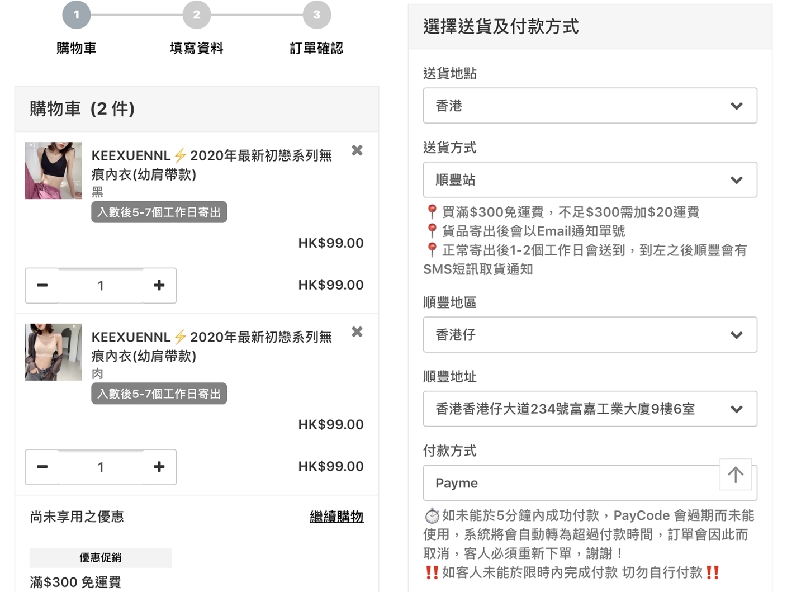Click the scroll-to-top arrow button

tap(735, 475)
